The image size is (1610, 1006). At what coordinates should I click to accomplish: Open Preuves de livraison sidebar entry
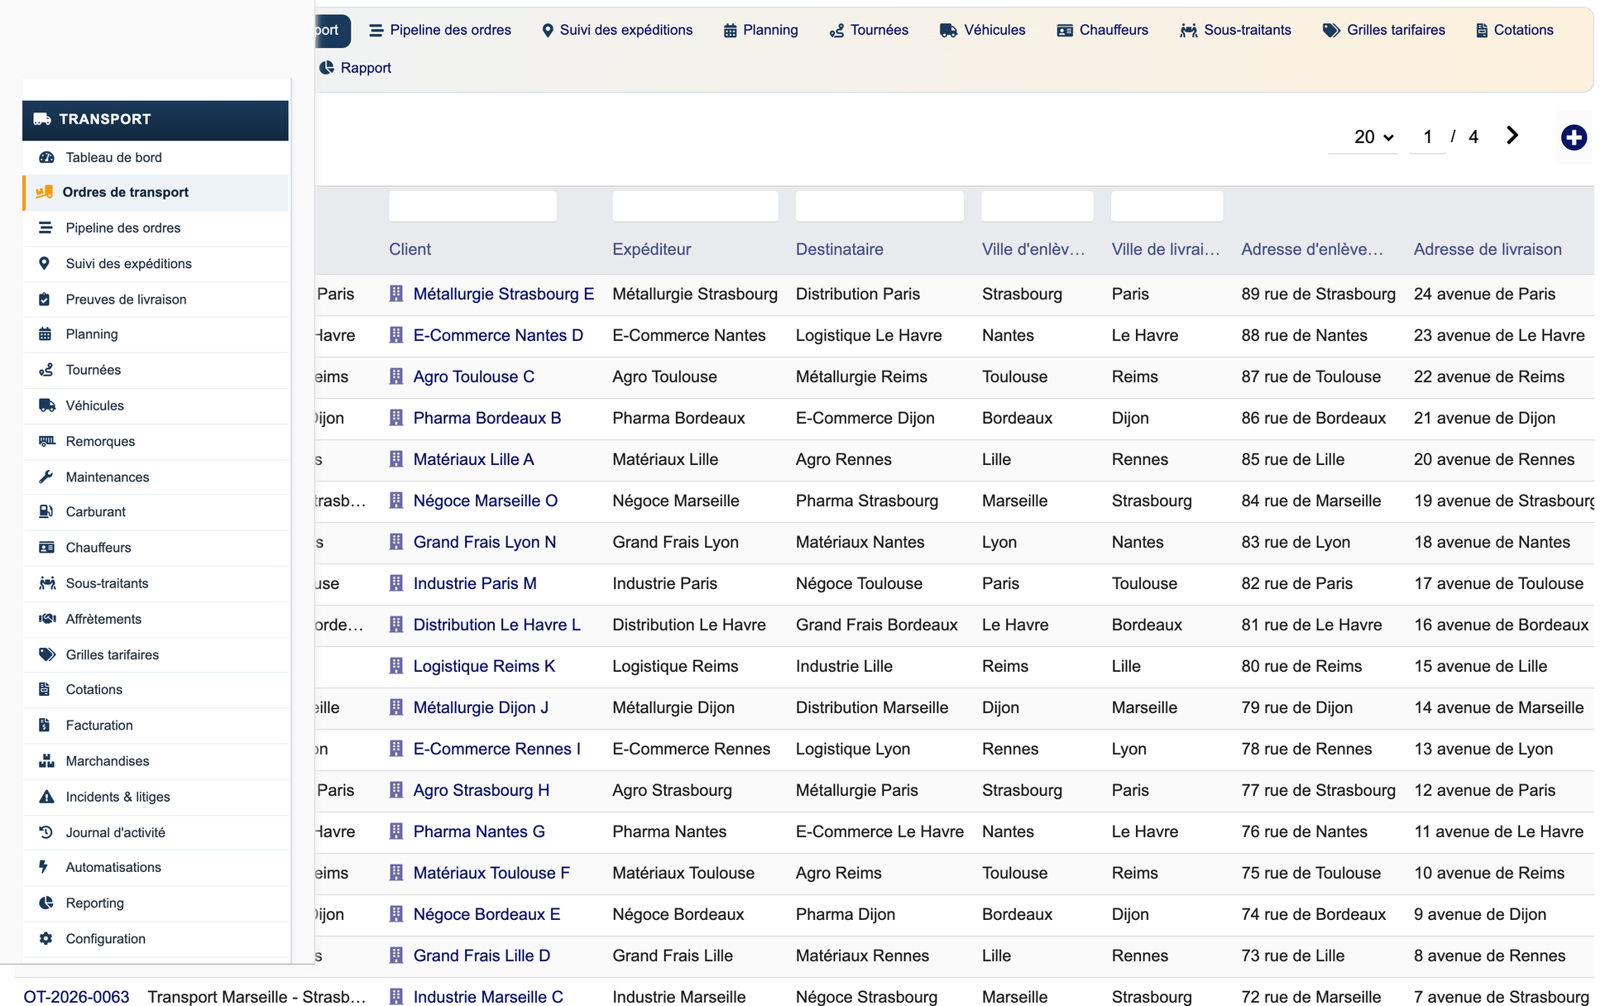pos(156,299)
